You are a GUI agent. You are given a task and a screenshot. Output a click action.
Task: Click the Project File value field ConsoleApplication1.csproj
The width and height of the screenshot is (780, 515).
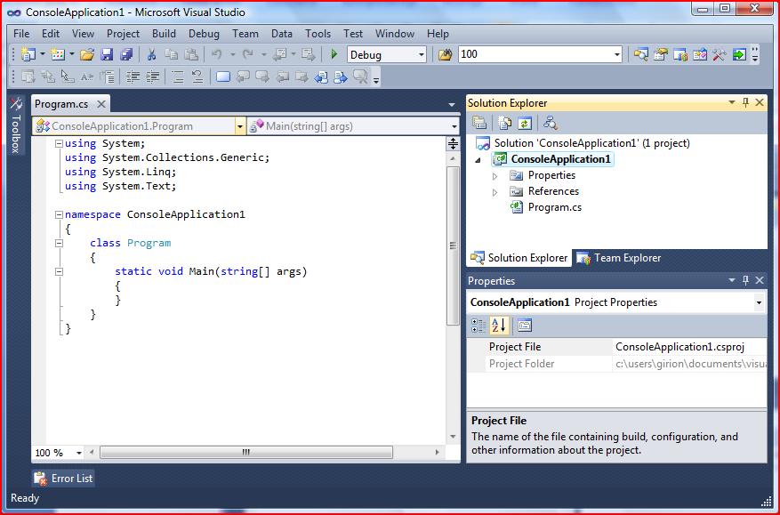(x=689, y=347)
